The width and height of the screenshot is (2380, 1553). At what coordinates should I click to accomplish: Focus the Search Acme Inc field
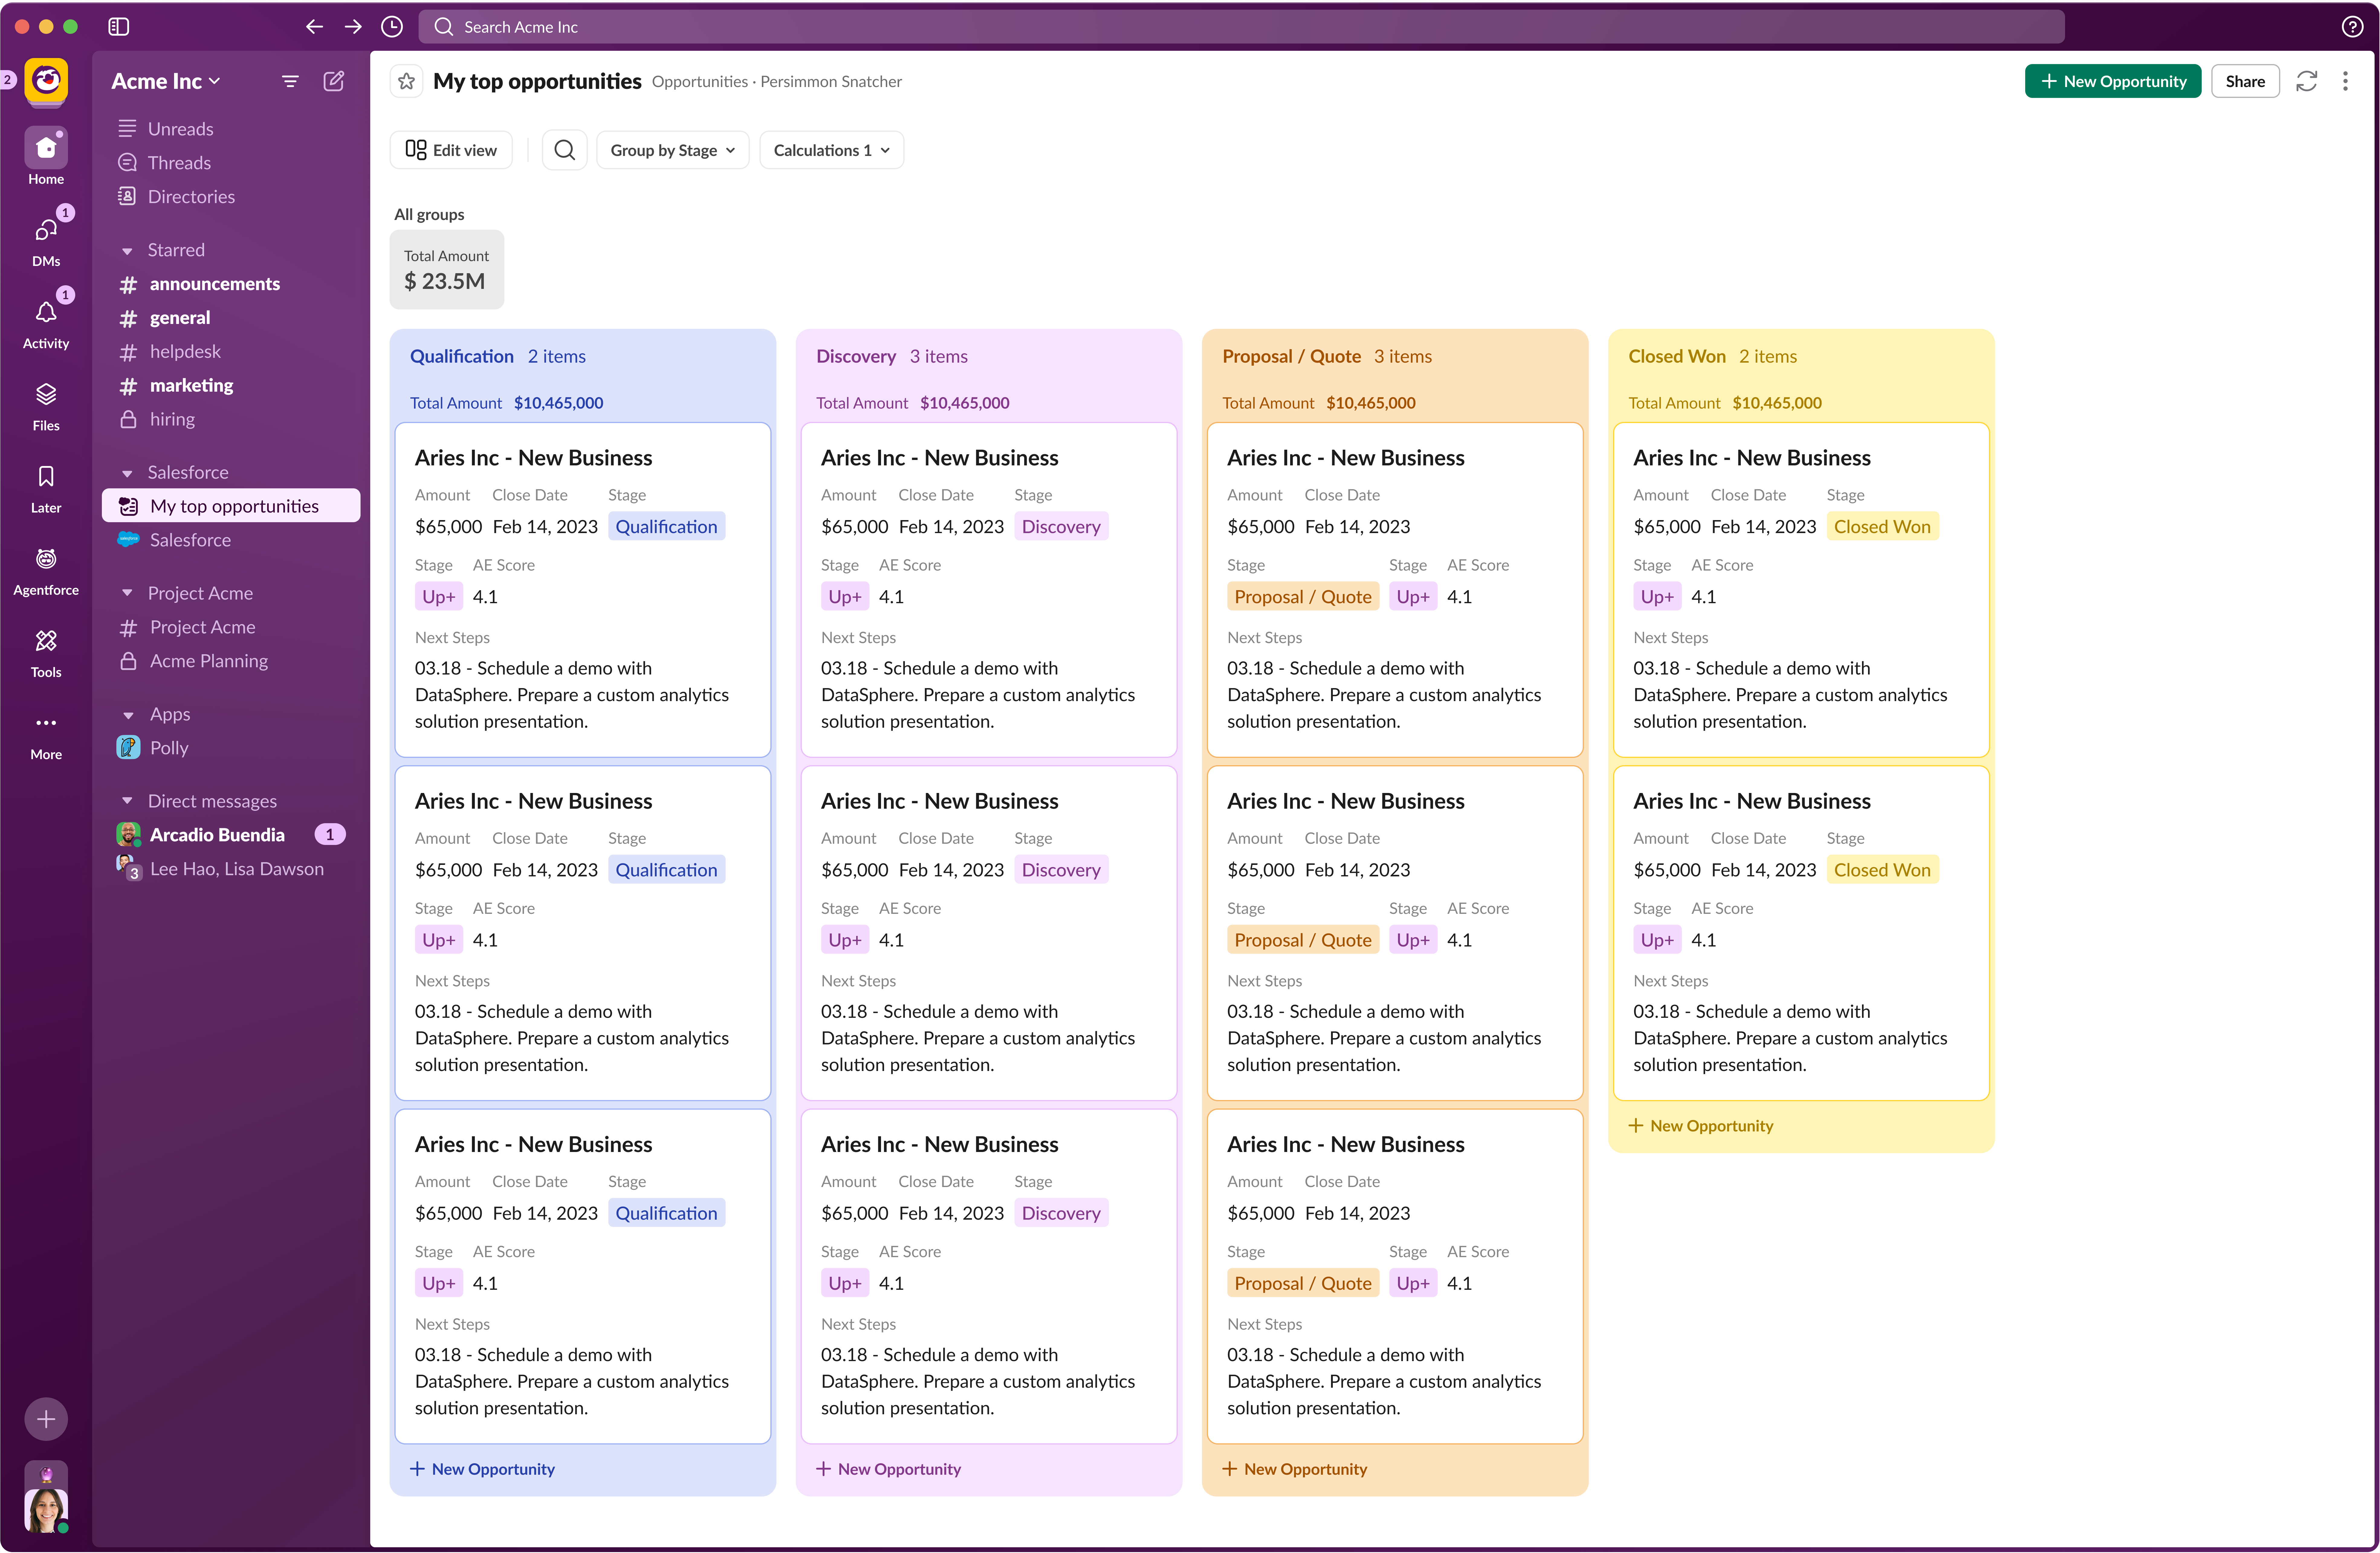tap(1241, 27)
